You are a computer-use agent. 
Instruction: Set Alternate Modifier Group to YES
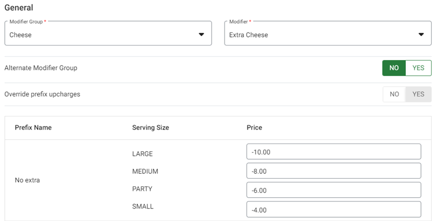click(x=418, y=68)
